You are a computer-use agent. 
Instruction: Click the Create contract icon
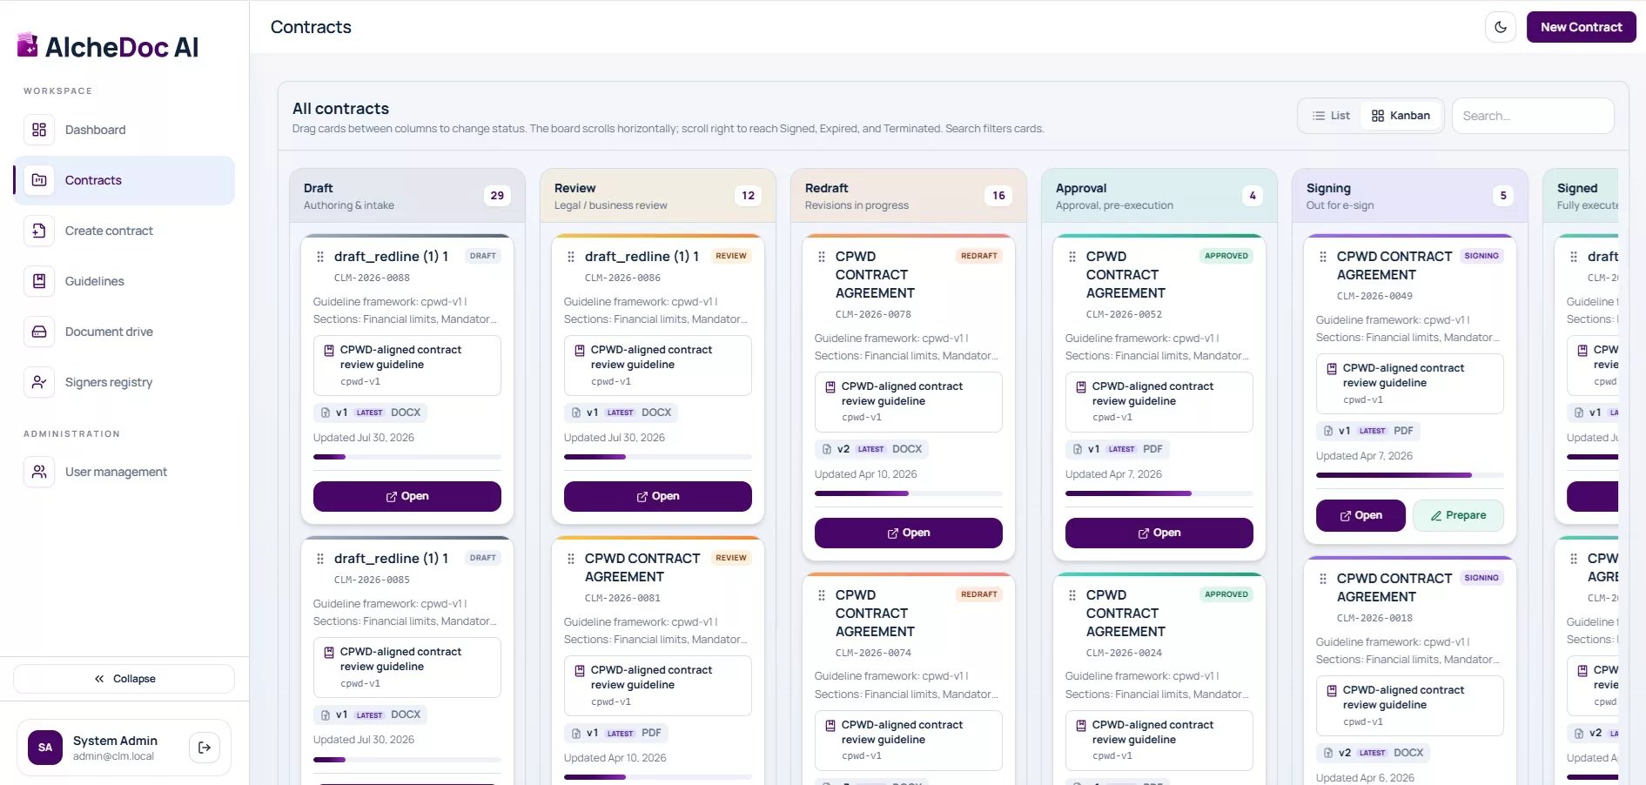(39, 231)
